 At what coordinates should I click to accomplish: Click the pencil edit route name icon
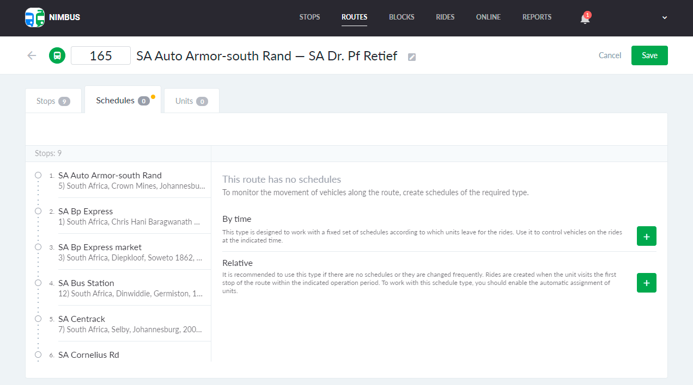click(x=412, y=57)
